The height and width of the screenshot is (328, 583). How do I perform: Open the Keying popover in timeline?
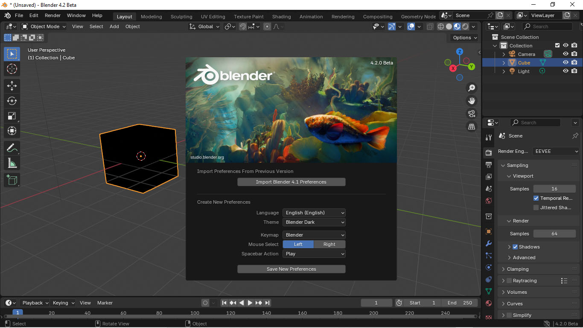click(63, 303)
